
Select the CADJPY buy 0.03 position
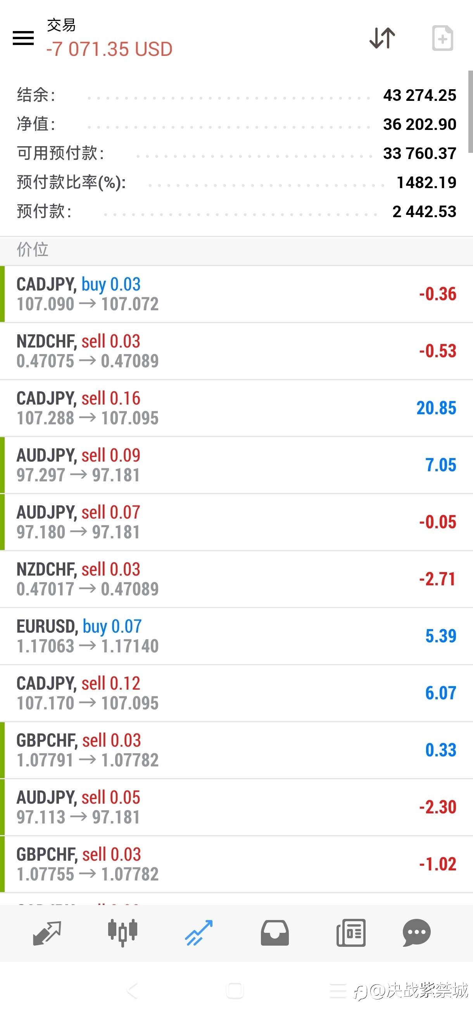pos(237,294)
